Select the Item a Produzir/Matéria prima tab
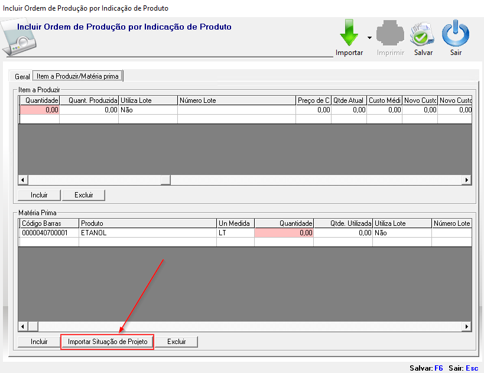 point(78,76)
